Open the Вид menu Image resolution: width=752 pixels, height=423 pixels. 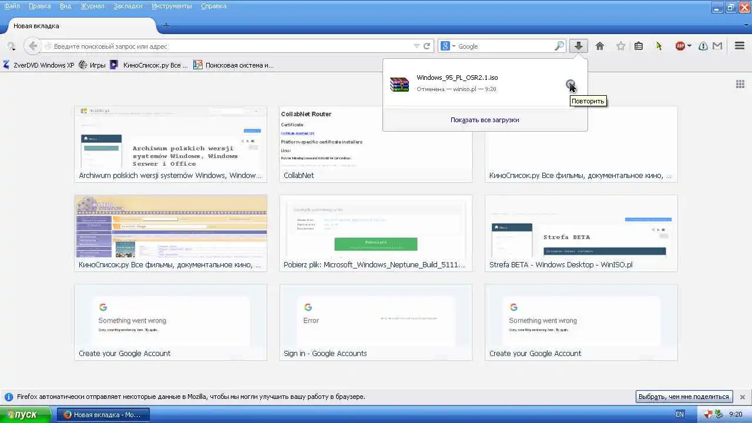65,6
